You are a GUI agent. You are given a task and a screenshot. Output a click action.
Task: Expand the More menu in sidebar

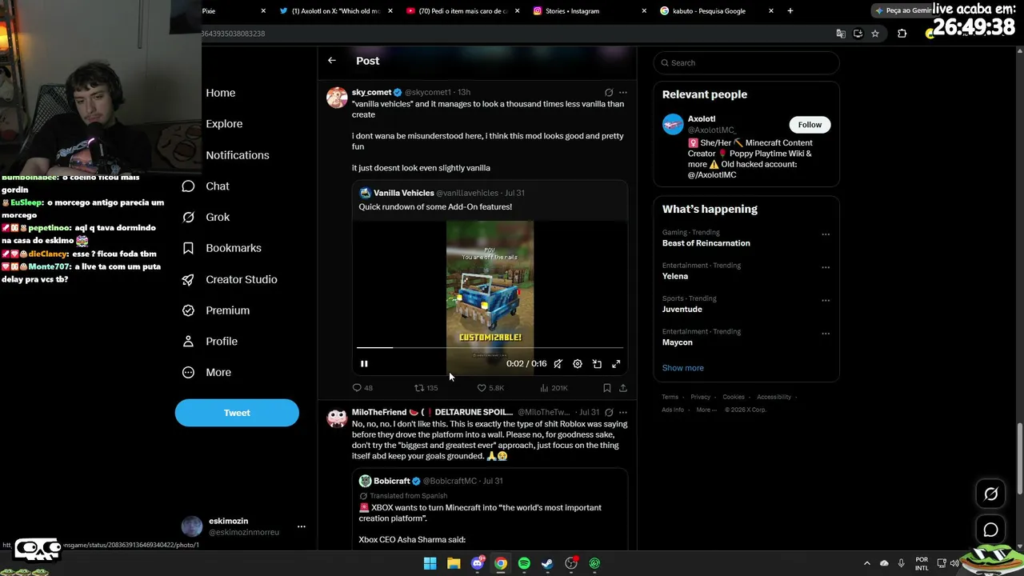[206, 373]
